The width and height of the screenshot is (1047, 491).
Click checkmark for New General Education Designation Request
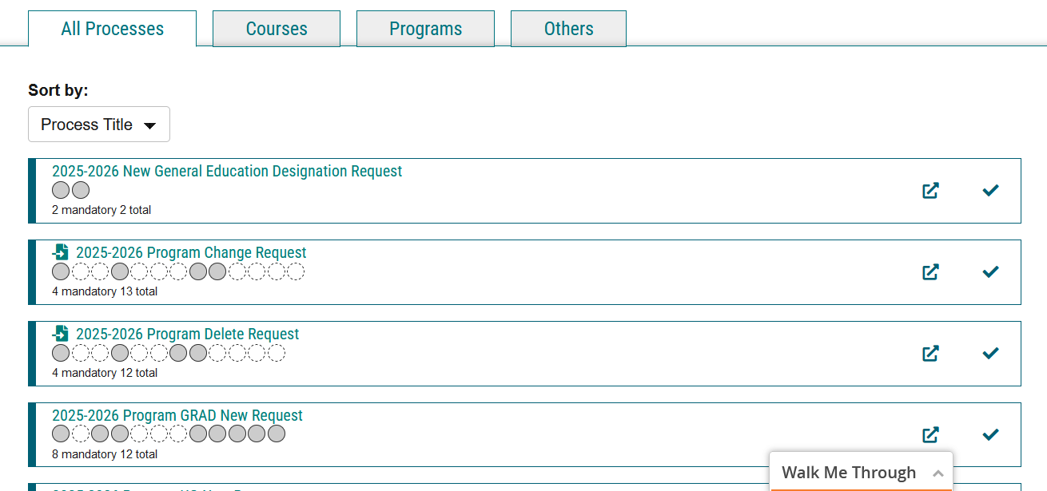point(990,190)
